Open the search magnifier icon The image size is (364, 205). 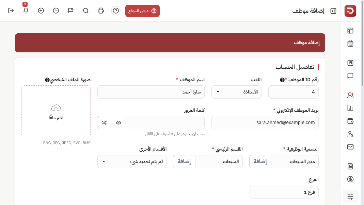tap(86, 11)
